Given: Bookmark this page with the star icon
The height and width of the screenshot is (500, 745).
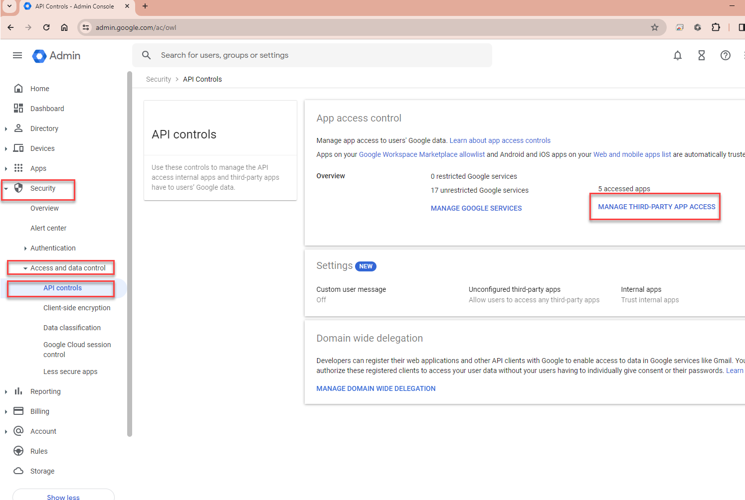Looking at the screenshot, I should 655,27.
